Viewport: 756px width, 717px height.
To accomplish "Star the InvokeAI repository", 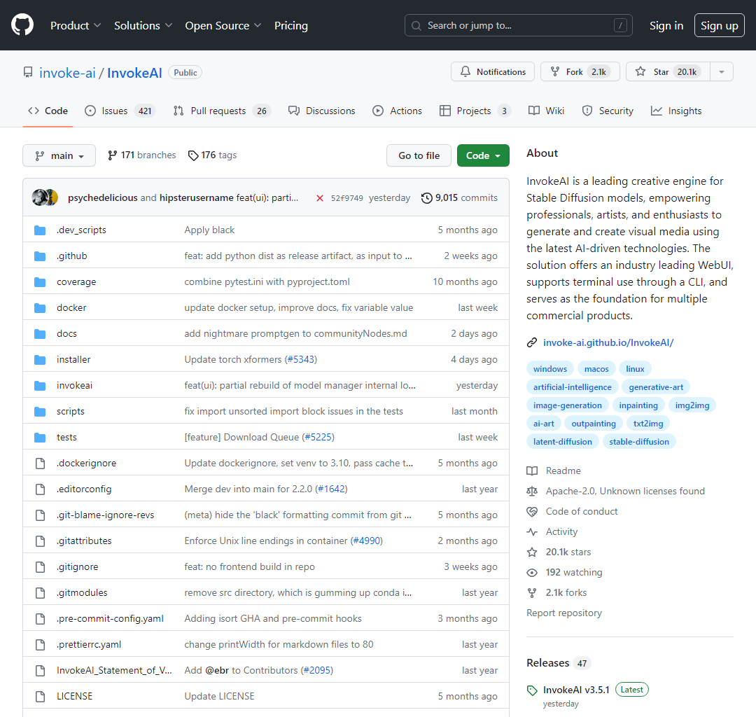I will pyautogui.click(x=668, y=72).
